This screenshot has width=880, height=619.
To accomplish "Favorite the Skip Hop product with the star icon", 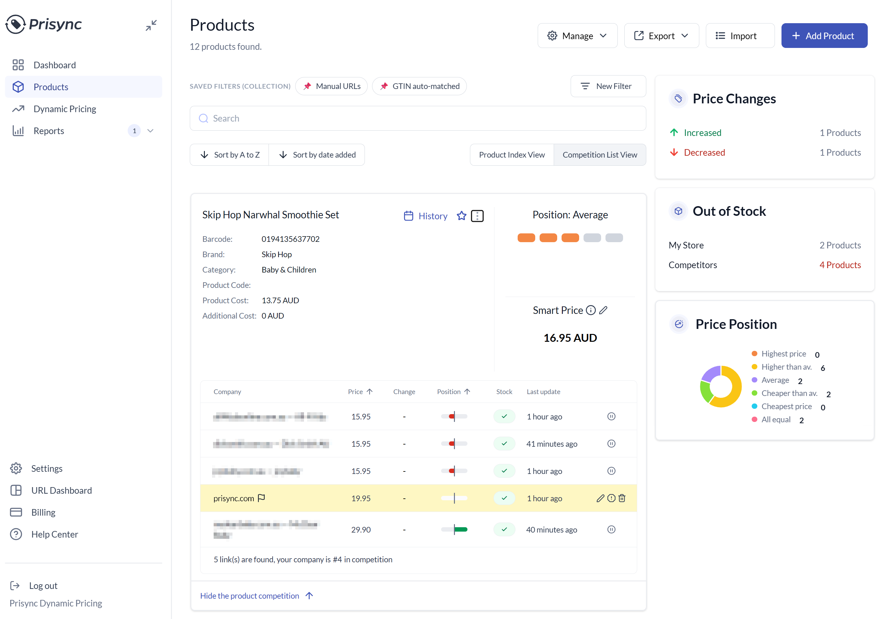I will pyautogui.click(x=461, y=216).
